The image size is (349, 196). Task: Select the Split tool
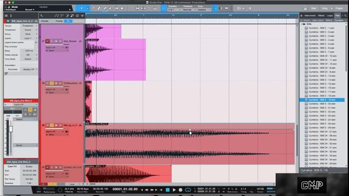pos(93,9)
